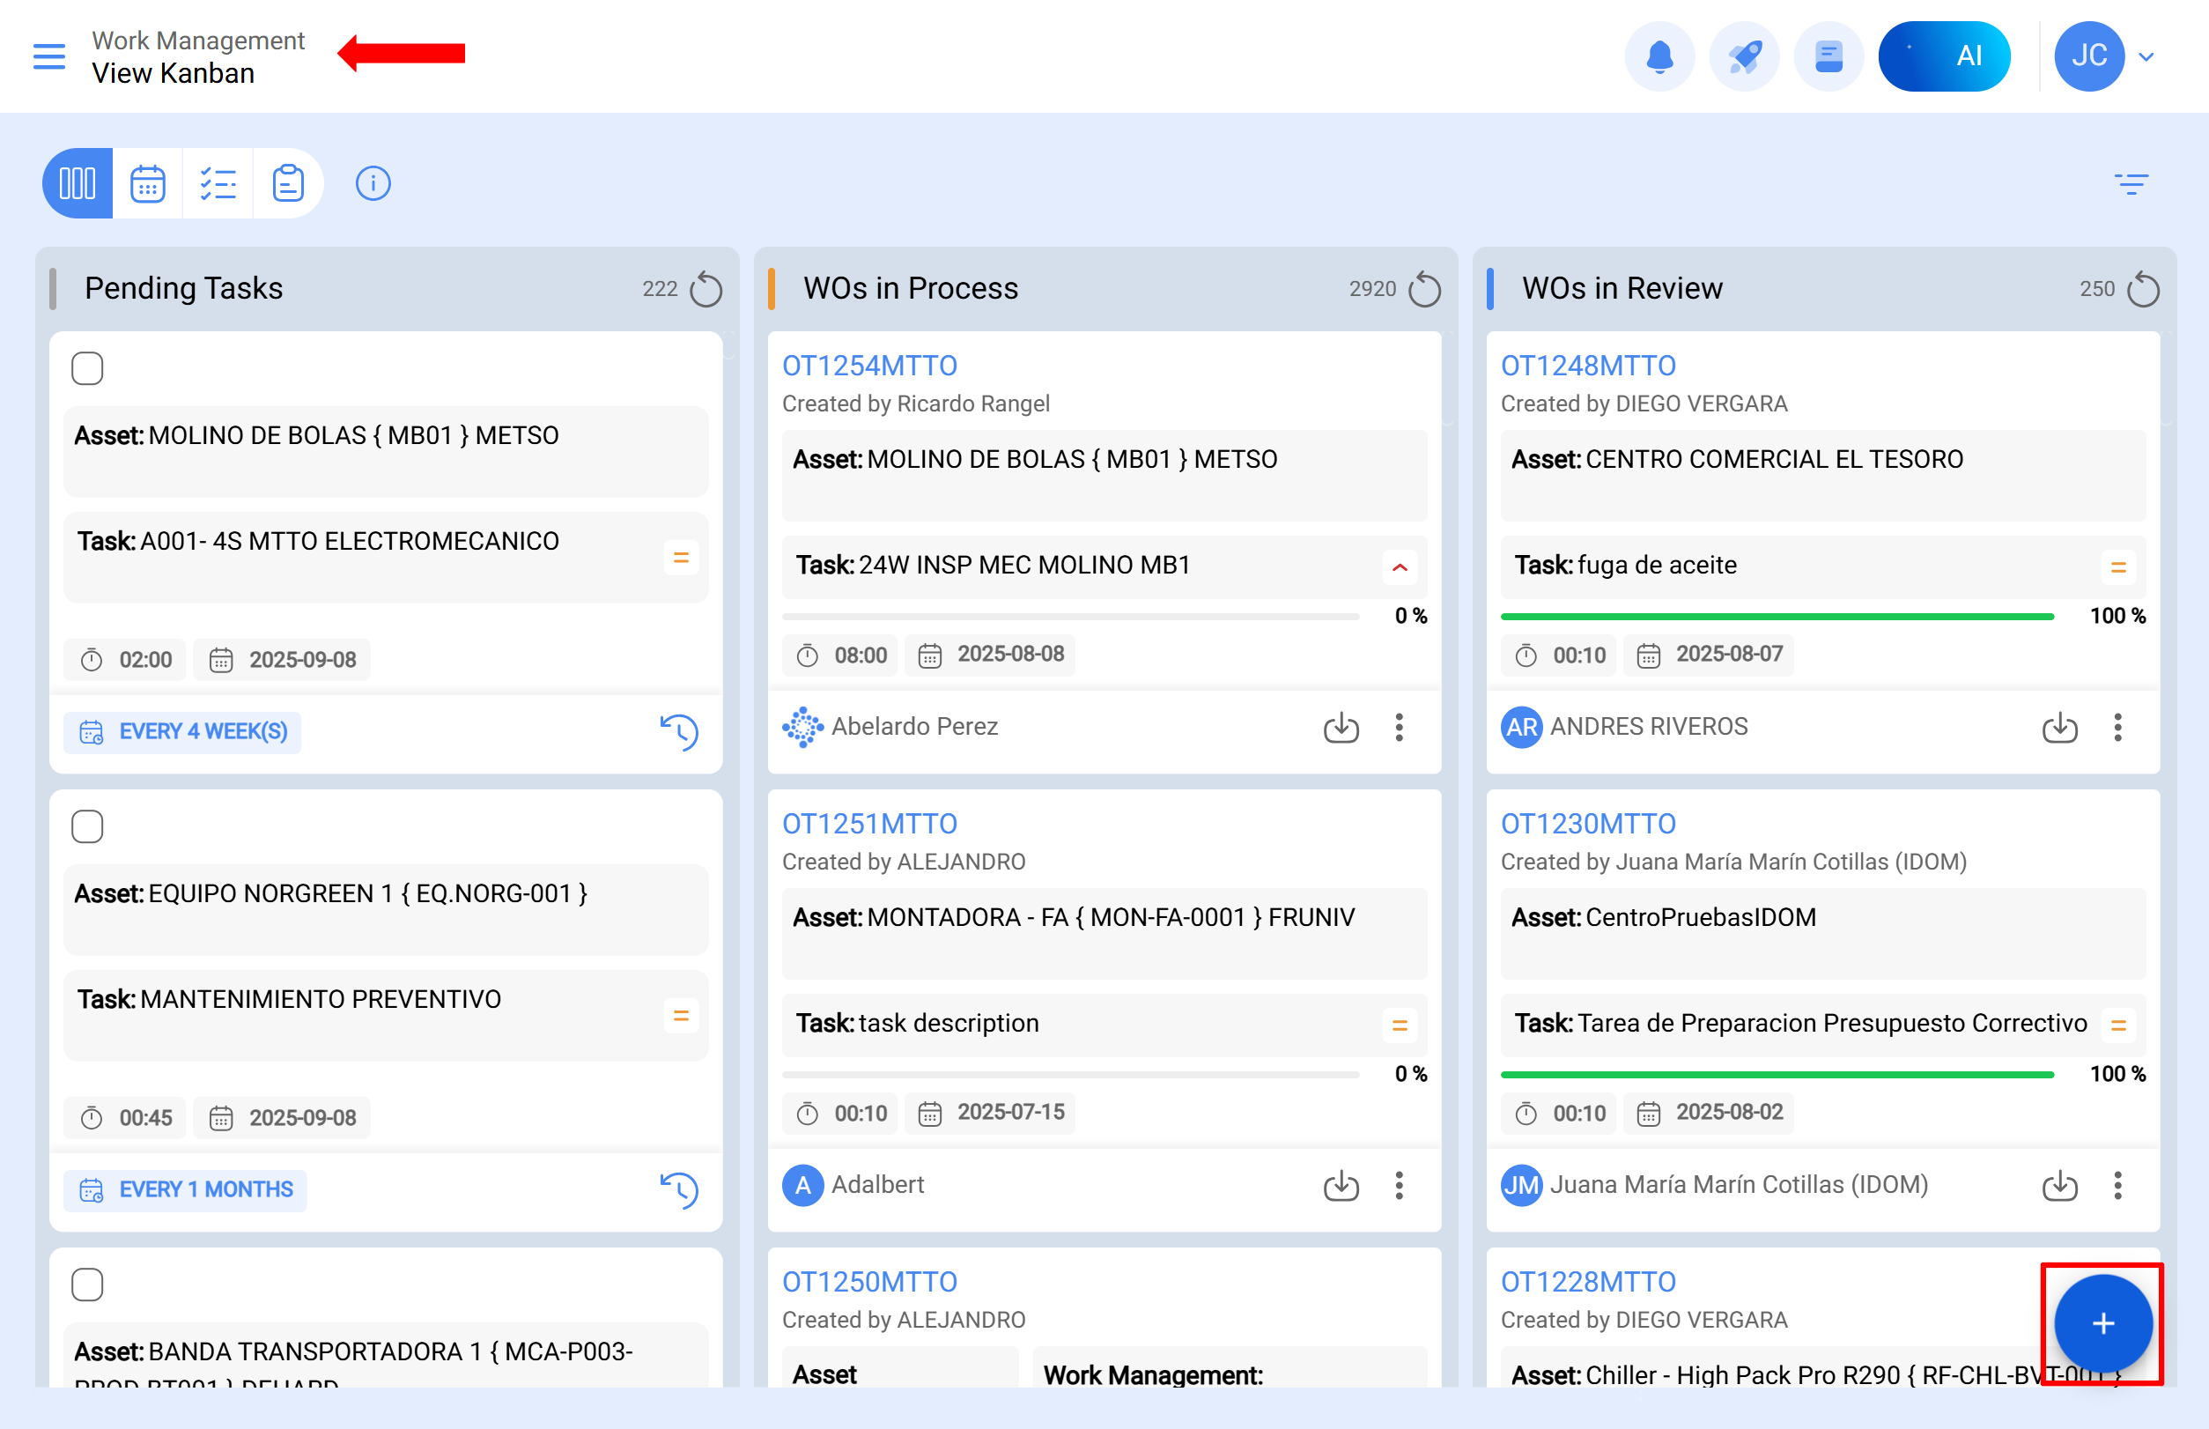This screenshot has height=1429, width=2209.
Task: Open the hamburger navigation menu
Action: pyautogui.click(x=48, y=56)
